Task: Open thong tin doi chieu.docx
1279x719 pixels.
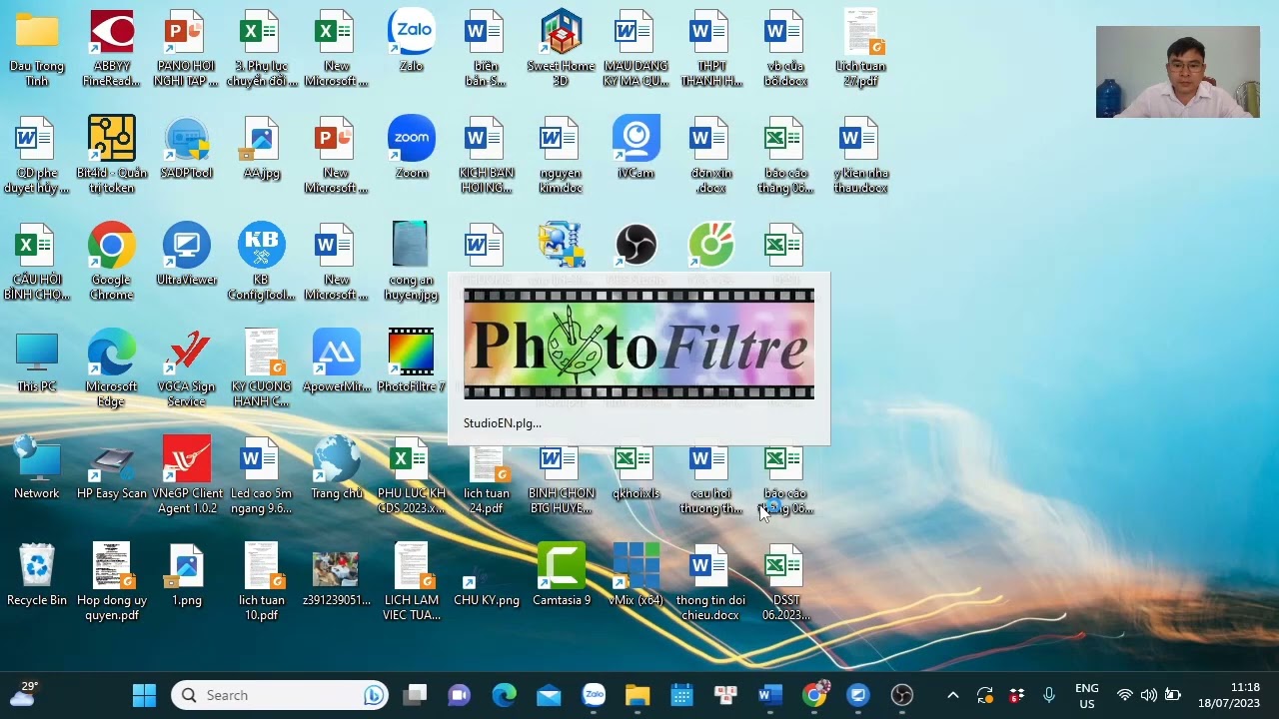Action: pyautogui.click(x=710, y=582)
